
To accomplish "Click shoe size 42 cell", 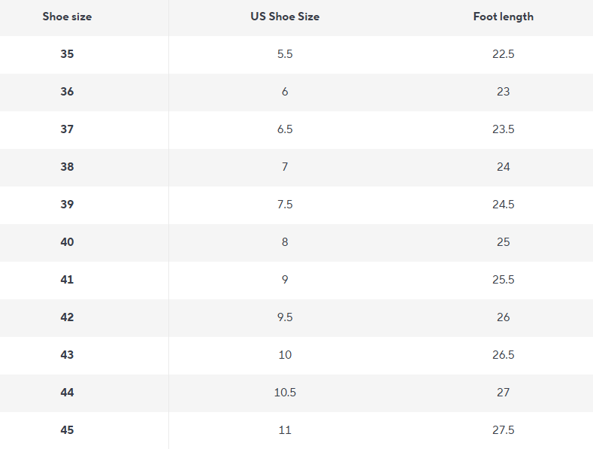I will pos(68,317).
